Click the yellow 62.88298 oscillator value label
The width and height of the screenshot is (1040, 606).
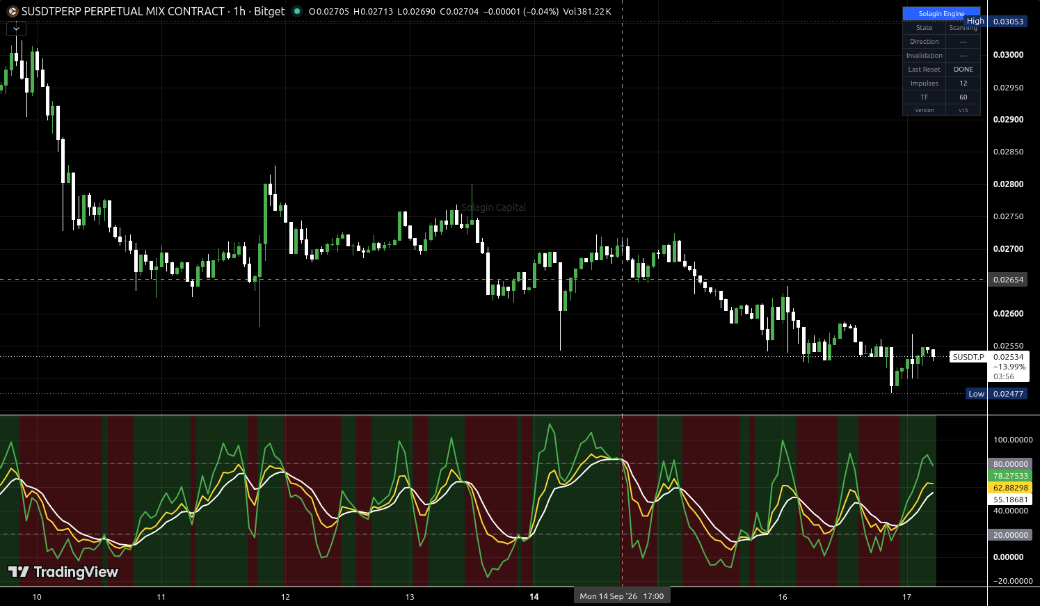1010,488
